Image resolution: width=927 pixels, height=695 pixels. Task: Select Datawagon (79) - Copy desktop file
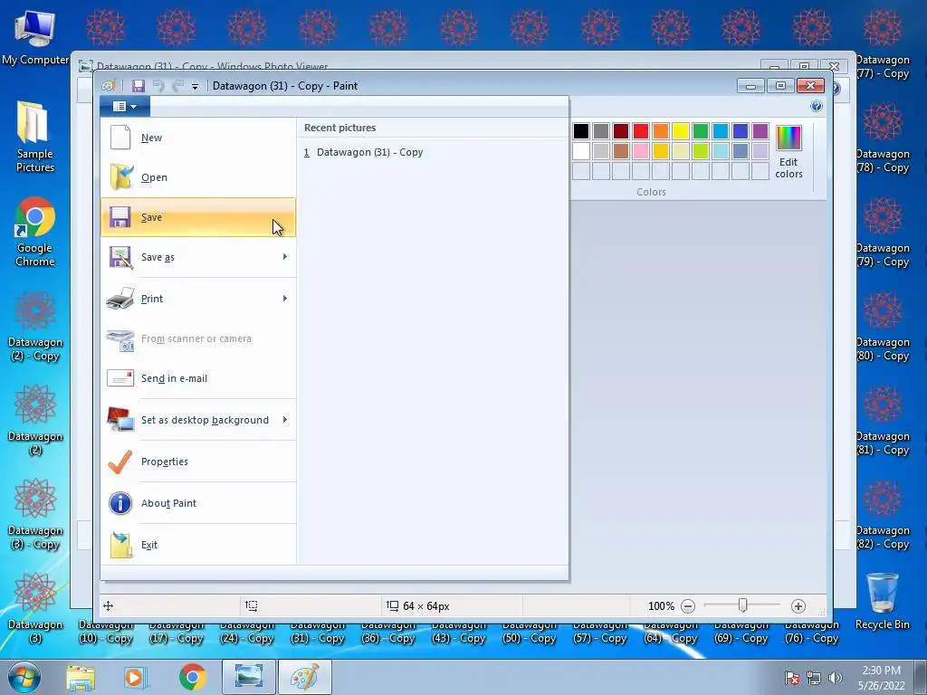click(x=882, y=232)
